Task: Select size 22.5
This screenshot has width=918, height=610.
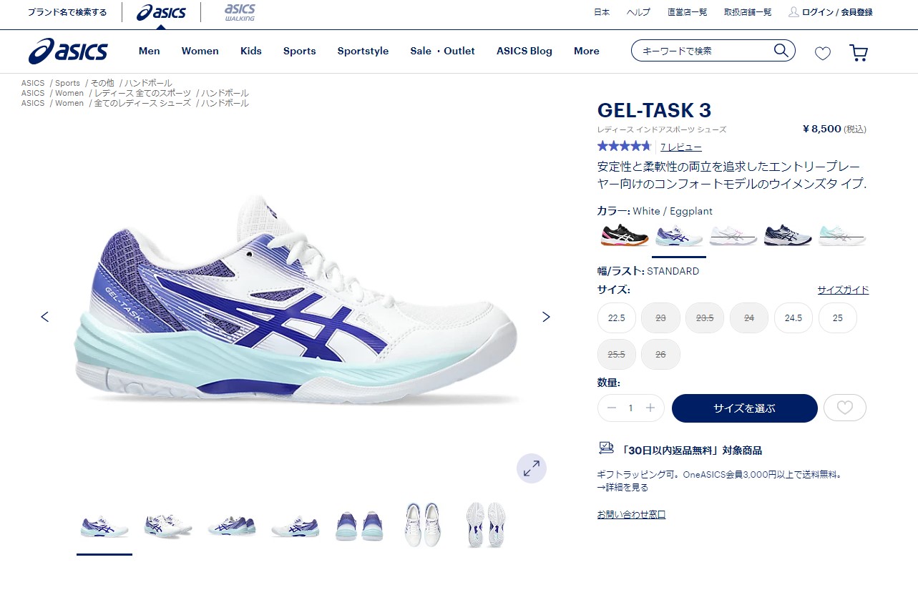Action: pyautogui.click(x=617, y=318)
